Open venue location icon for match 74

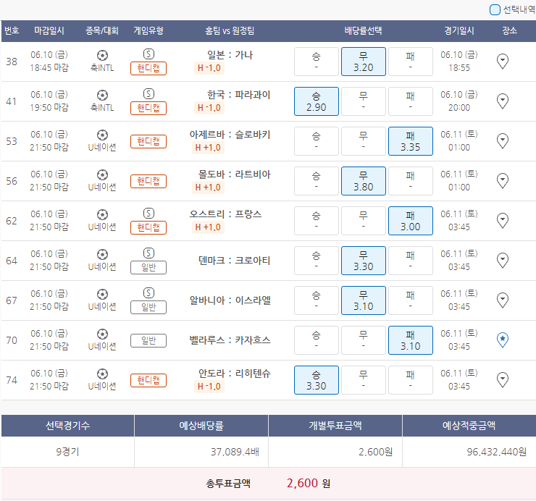(x=502, y=380)
